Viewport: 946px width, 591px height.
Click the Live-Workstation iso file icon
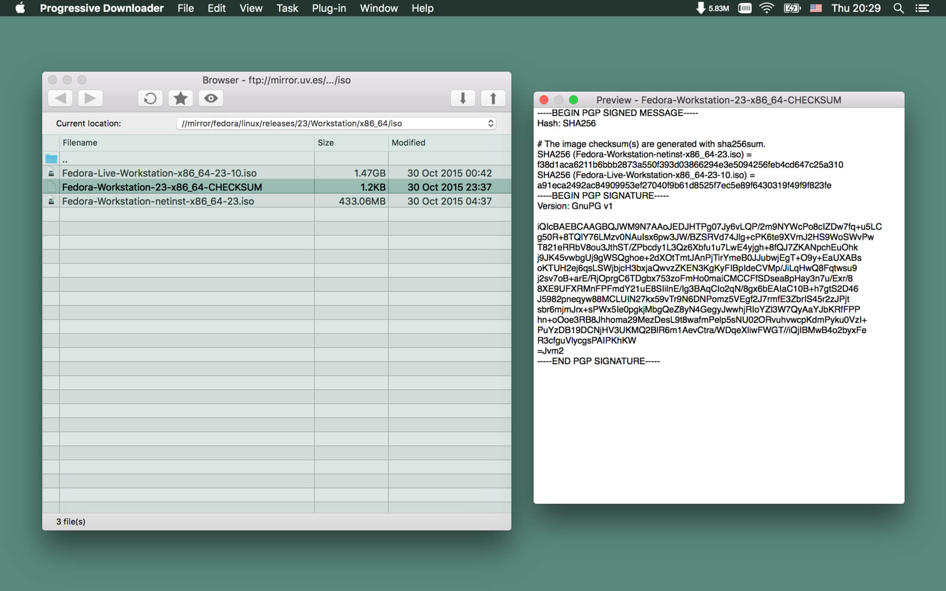click(x=51, y=173)
